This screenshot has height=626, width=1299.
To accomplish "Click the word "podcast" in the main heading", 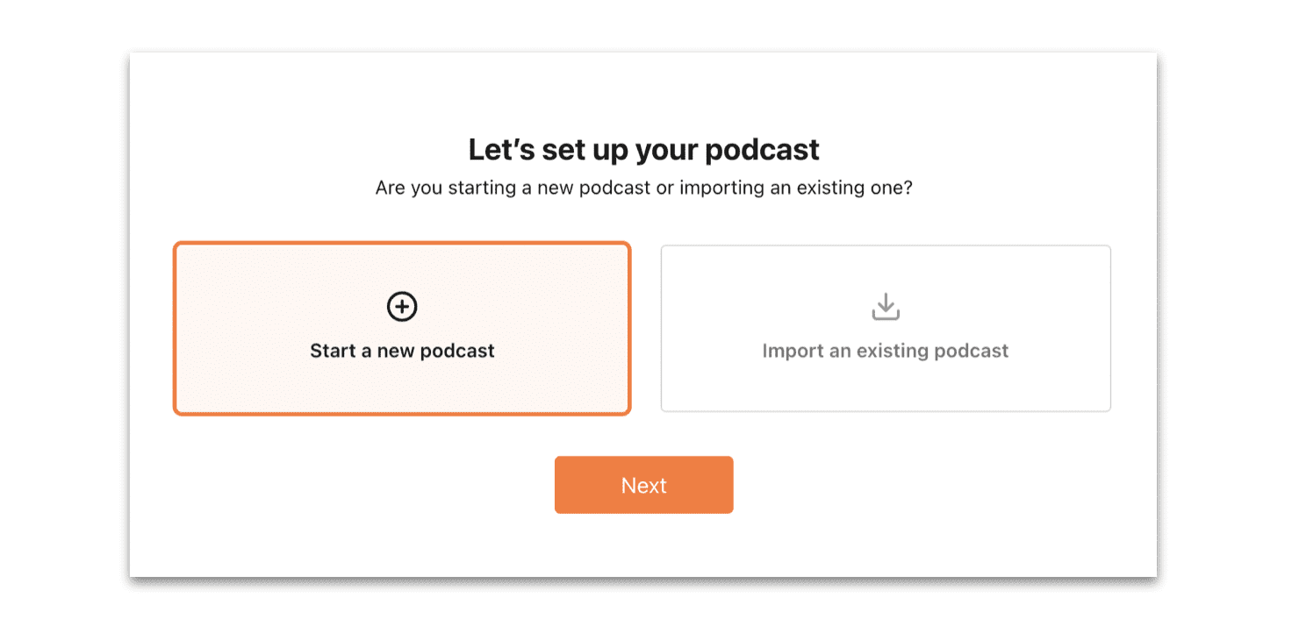I will click(x=762, y=151).
